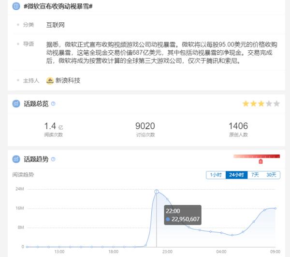
Task: Open the help icon next to 话题总览
Action: [x=53, y=104]
